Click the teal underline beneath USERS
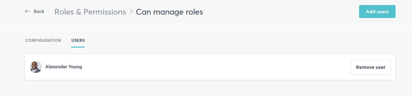This screenshot has height=96, width=412. point(78,47)
